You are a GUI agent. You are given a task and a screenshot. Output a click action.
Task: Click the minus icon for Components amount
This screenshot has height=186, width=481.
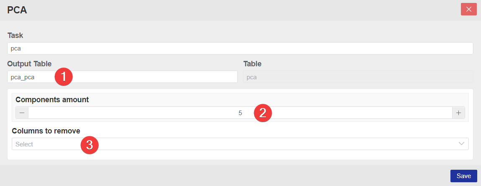click(22, 113)
